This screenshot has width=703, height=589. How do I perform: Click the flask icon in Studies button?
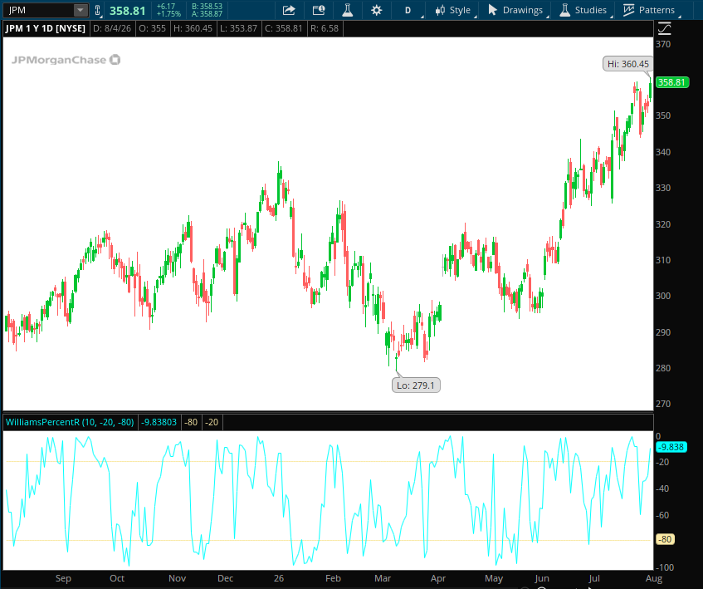565,10
